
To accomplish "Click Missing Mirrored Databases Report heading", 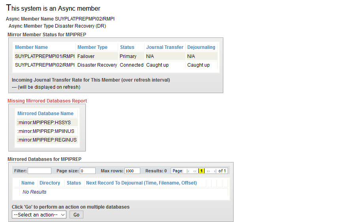I will click(47, 101).
